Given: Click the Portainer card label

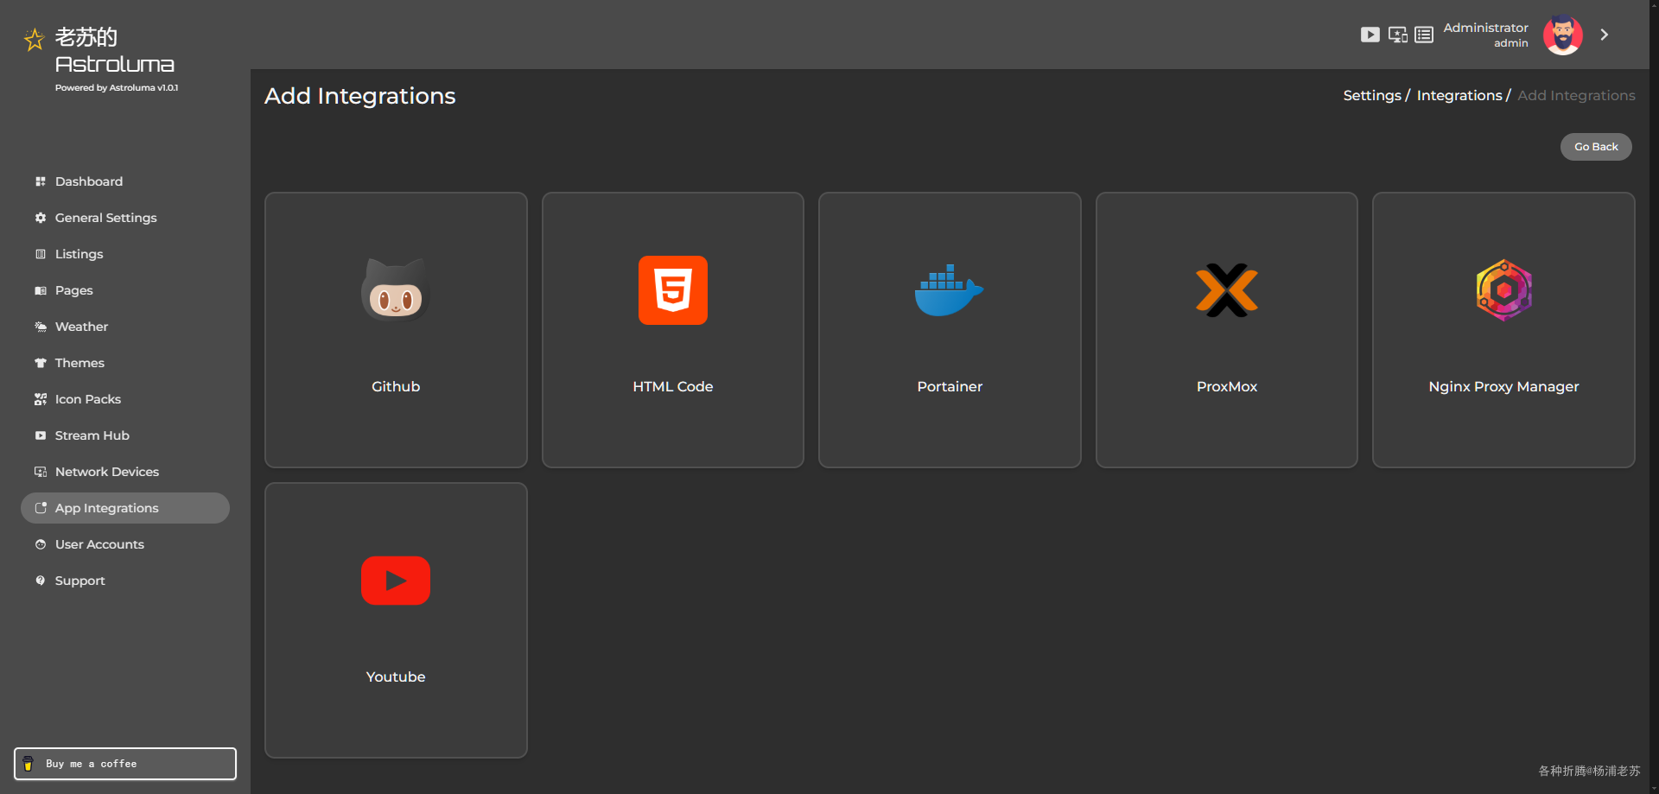Looking at the screenshot, I should click(950, 386).
